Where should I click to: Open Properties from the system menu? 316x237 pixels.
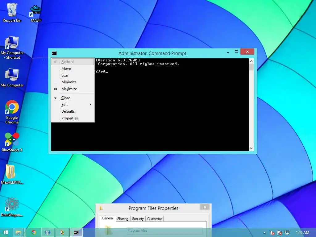[73, 118]
